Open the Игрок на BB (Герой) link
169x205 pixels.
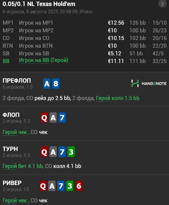point(43,60)
